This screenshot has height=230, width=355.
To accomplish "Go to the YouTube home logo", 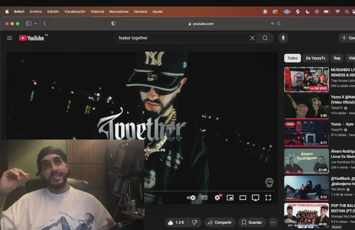I will click(31, 38).
